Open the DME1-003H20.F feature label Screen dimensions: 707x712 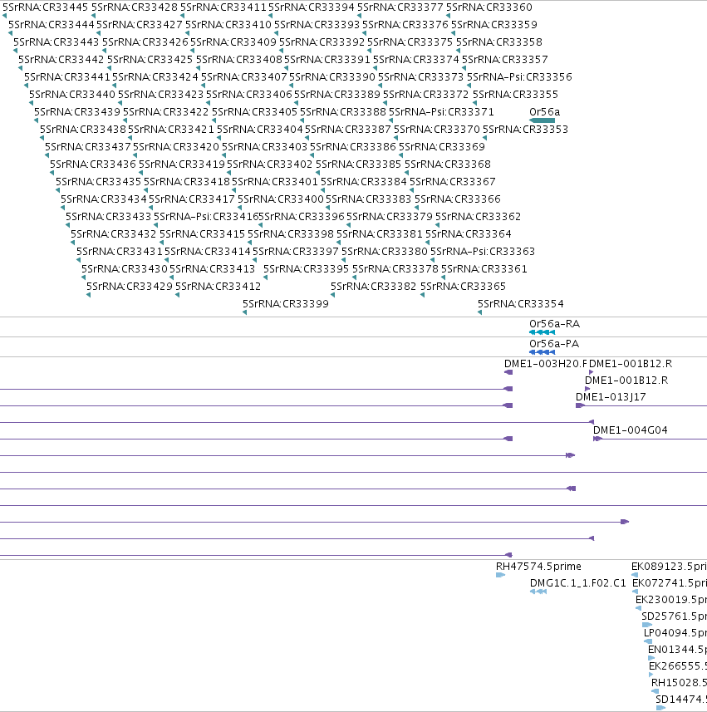coord(545,364)
